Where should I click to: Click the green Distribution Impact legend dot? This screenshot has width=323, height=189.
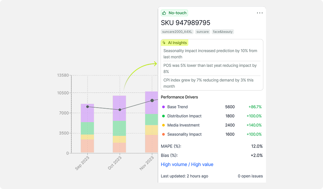tap(164, 116)
